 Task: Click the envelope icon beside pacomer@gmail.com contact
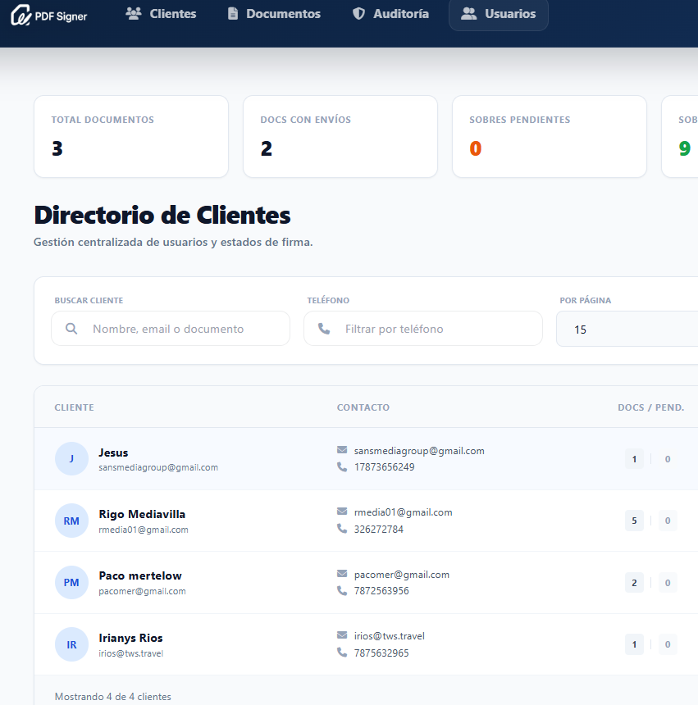[342, 574]
